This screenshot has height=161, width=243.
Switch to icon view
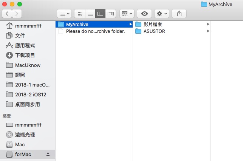point(80,14)
